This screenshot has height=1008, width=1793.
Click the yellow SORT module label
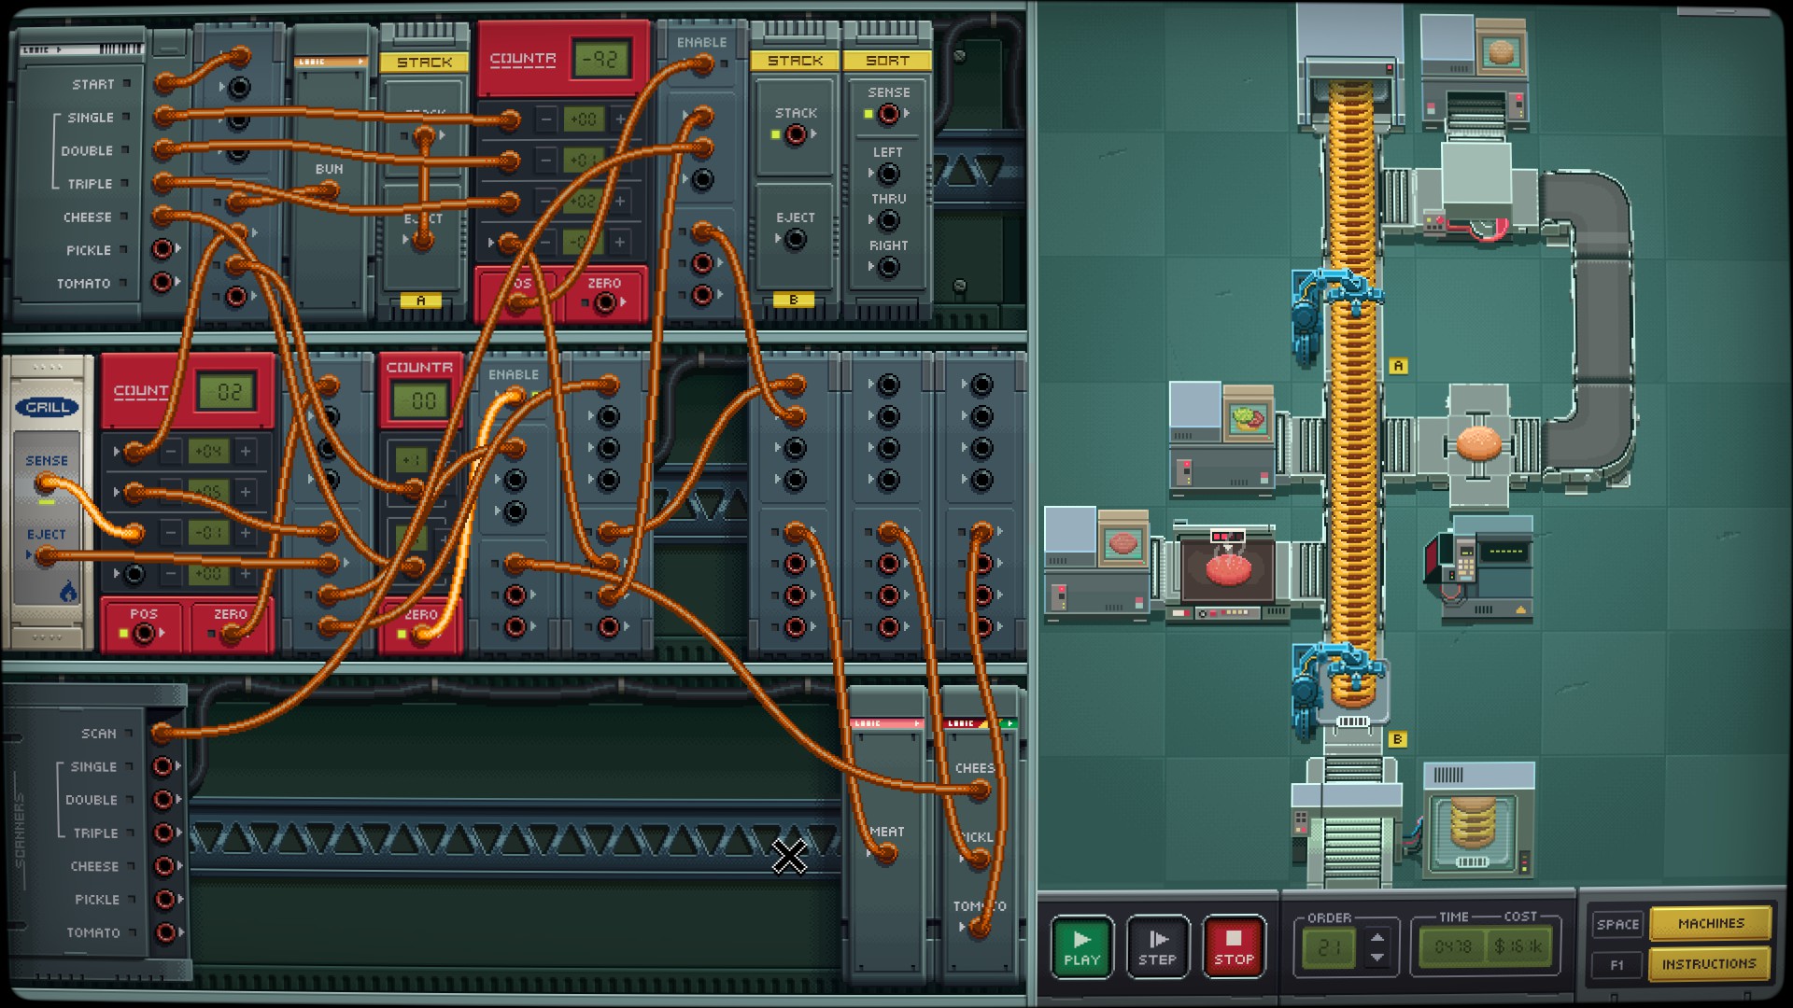coord(887,60)
